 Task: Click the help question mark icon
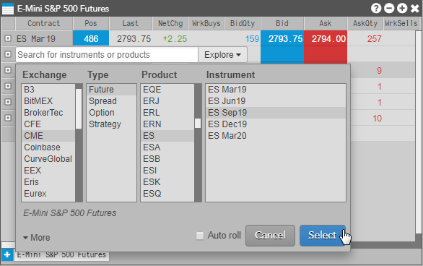[x=376, y=9]
